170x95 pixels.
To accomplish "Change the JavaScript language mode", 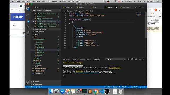I will coord(134,87).
